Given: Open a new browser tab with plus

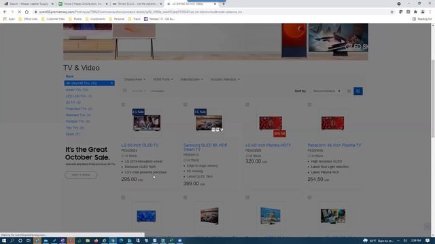Looking at the screenshot, I should click(x=224, y=4).
